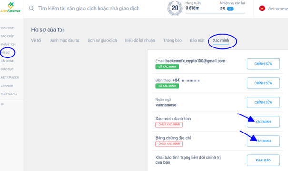Open Metatrader sidebar item
Image resolution: width=288 pixels, height=171 pixels.
pos(10,77)
